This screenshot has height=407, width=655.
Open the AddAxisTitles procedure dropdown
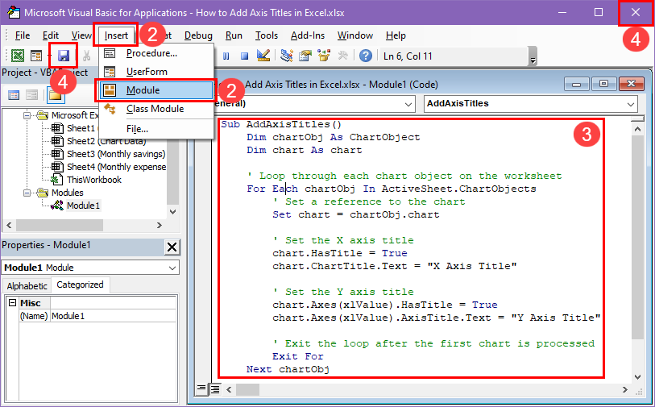[x=631, y=104]
